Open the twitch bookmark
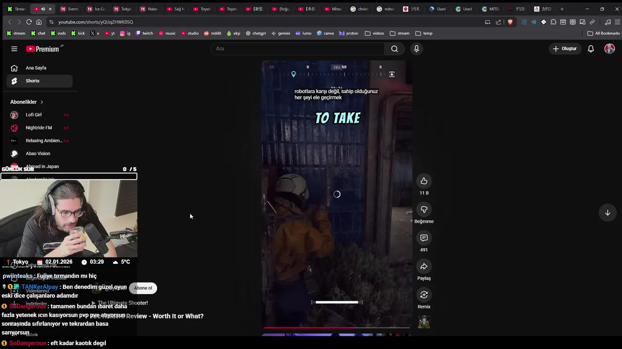Screen dimensions: 622x349 click(x=144, y=33)
